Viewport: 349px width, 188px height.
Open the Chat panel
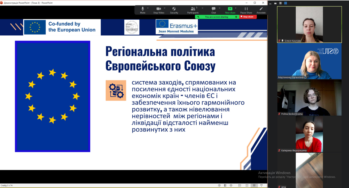[x=213, y=10]
